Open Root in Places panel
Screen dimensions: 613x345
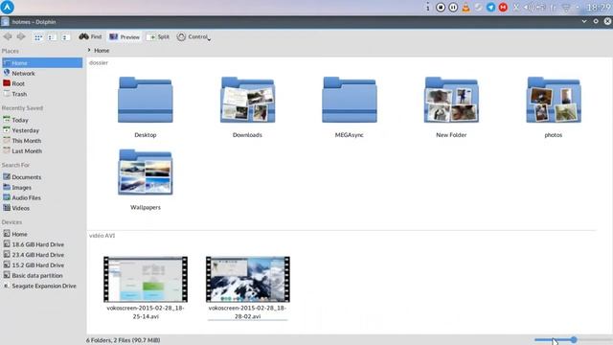(42, 83)
